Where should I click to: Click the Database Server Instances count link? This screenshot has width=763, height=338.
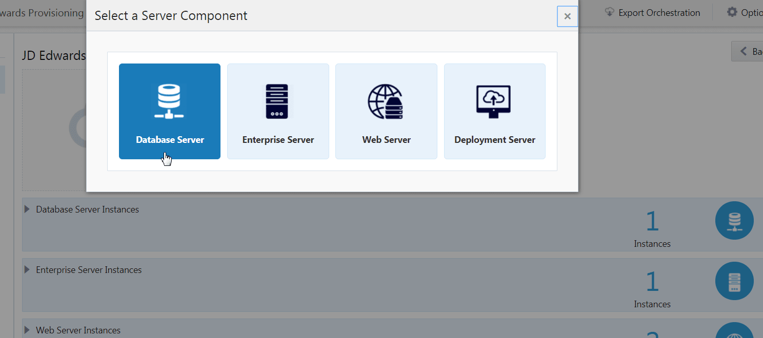(x=652, y=221)
